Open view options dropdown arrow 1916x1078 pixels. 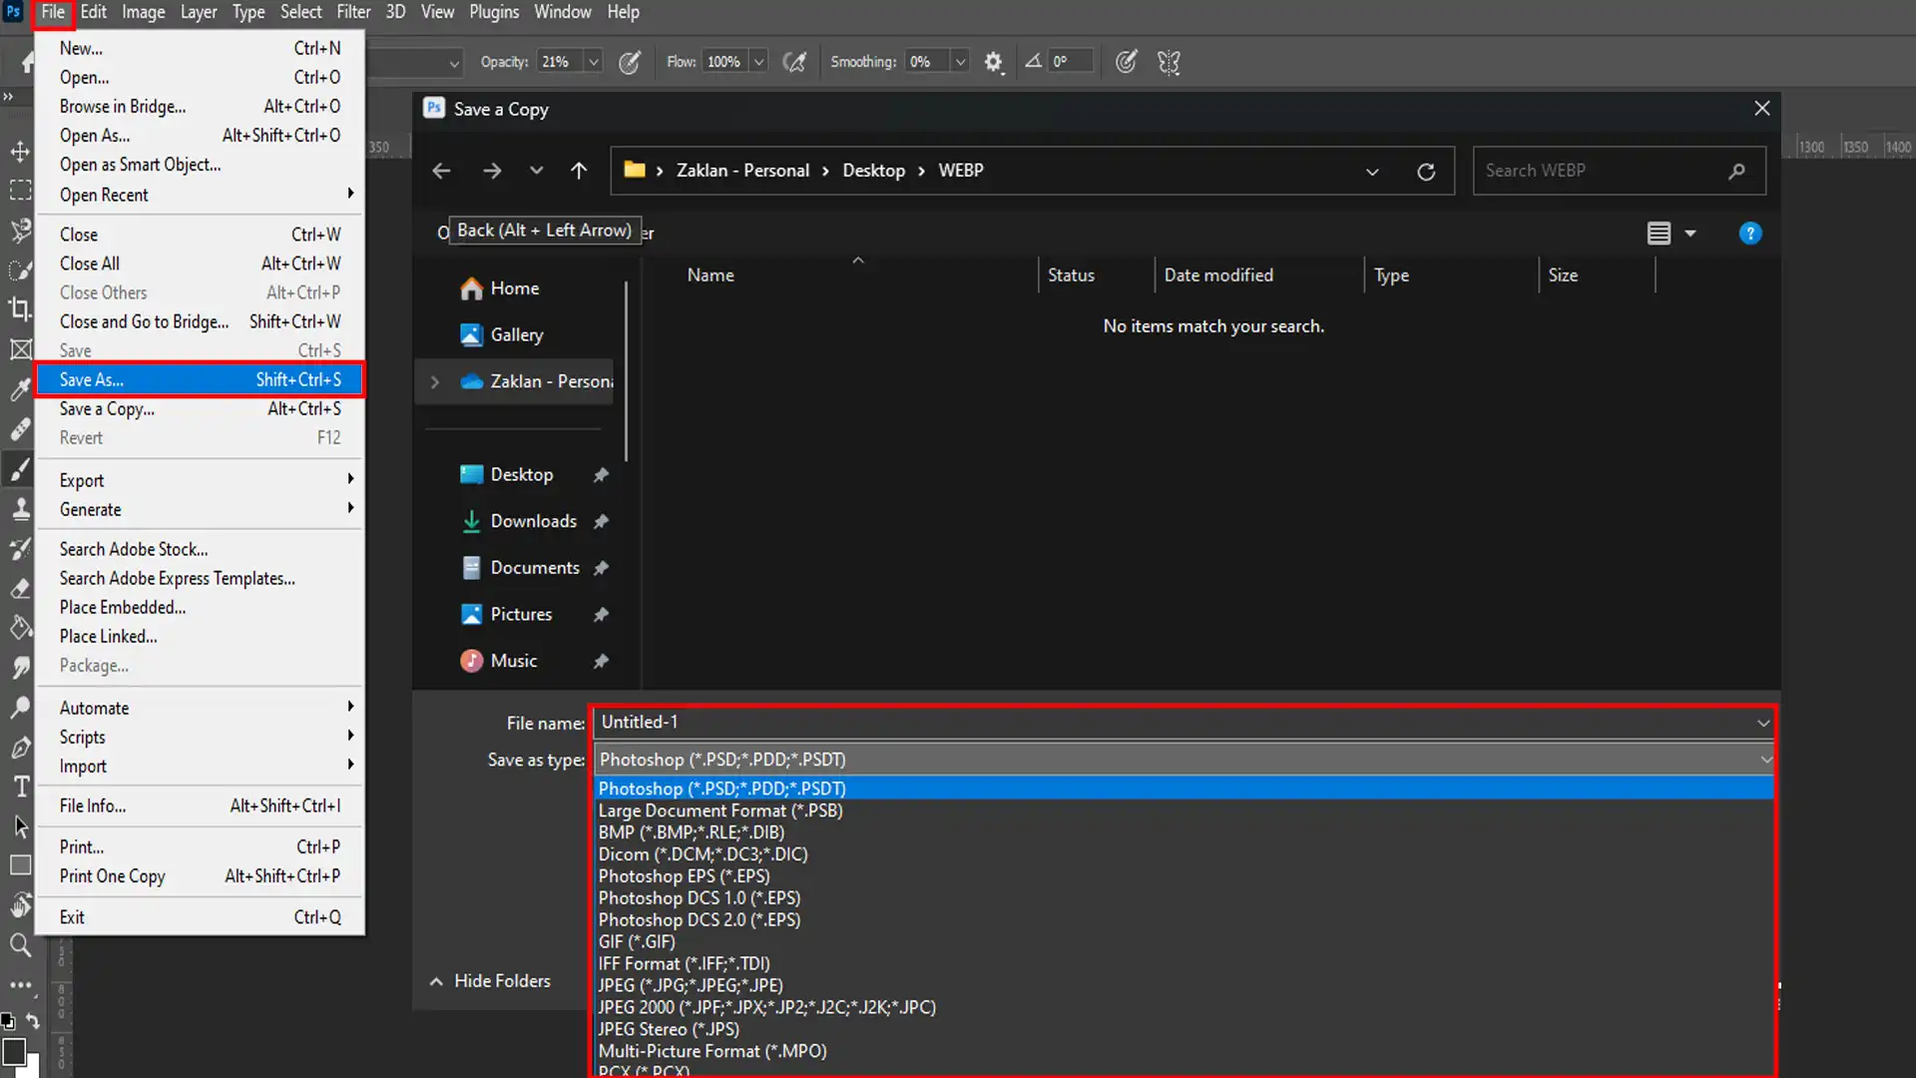click(1690, 234)
